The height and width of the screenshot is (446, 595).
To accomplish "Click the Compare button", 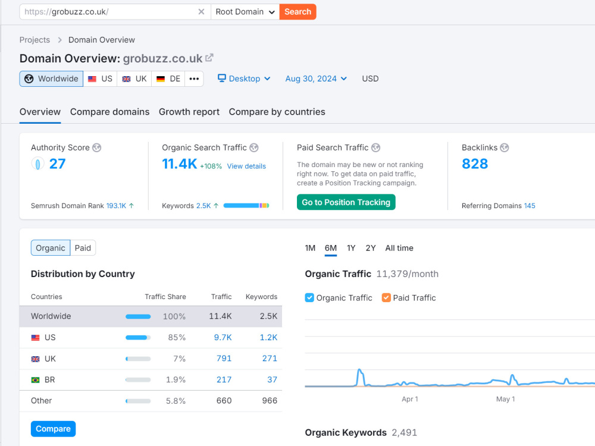I will click(x=53, y=429).
